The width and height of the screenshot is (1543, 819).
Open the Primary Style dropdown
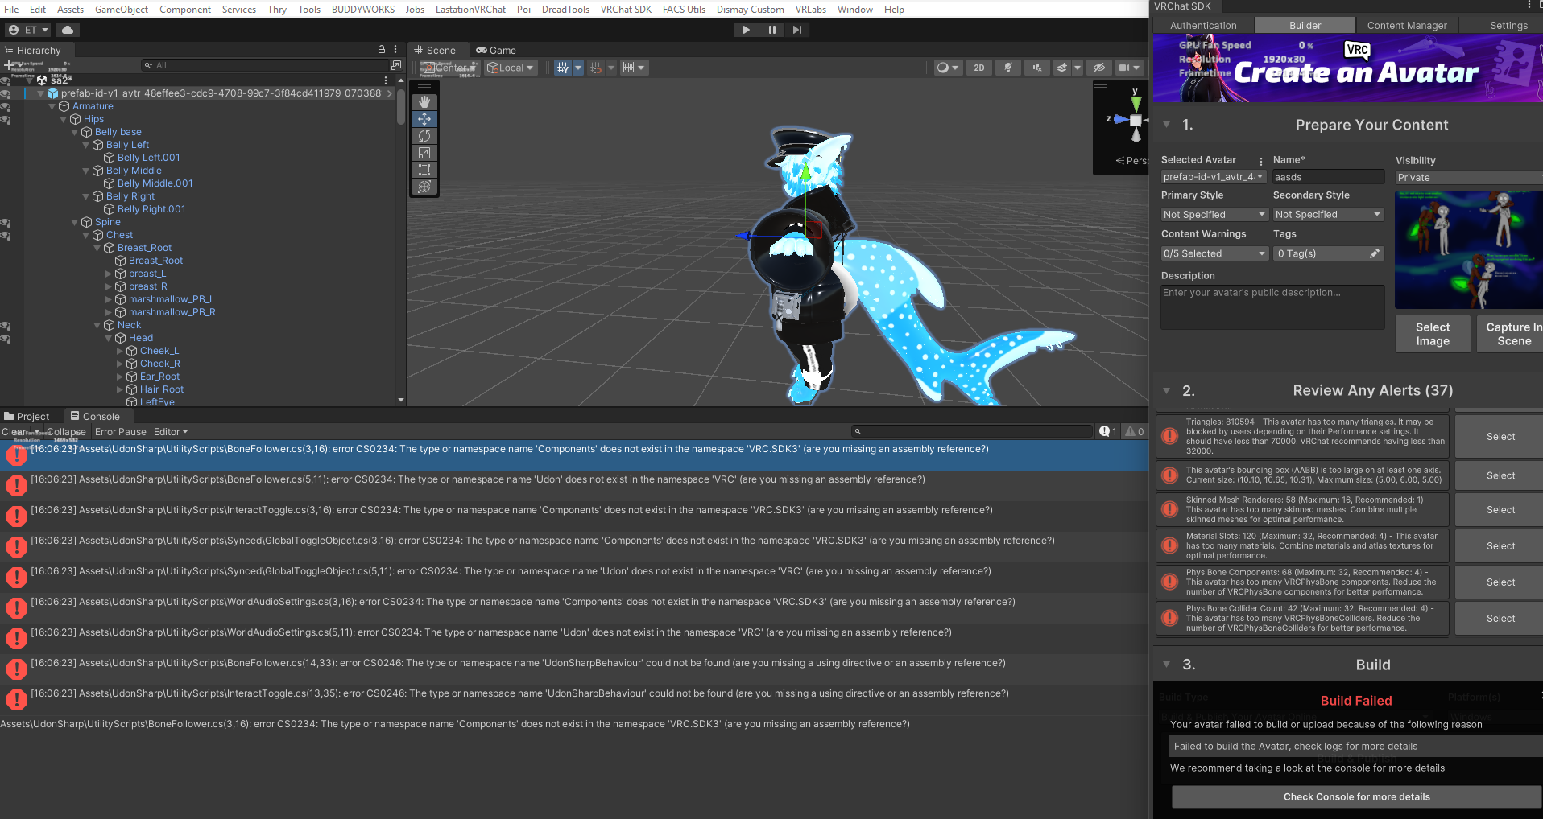coord(1215,215)
